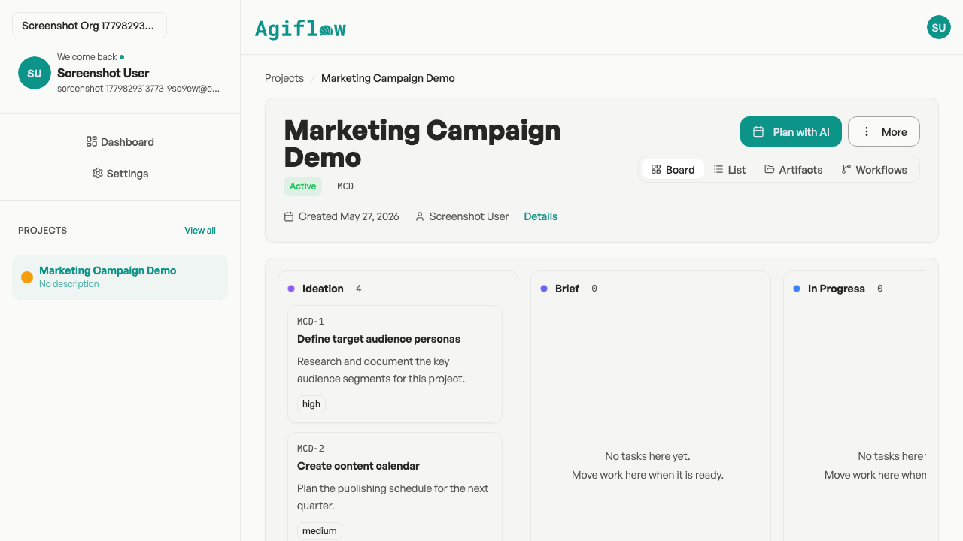
Task: Open the project Details link
Action: (x=541, y=216)
